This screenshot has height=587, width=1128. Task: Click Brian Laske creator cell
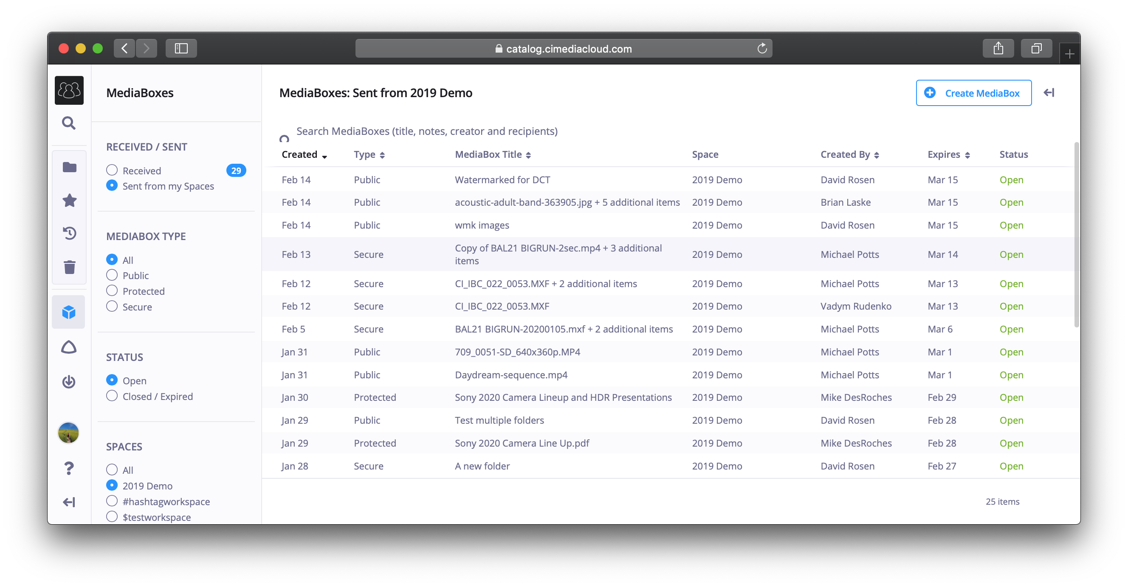click(845, 202)
